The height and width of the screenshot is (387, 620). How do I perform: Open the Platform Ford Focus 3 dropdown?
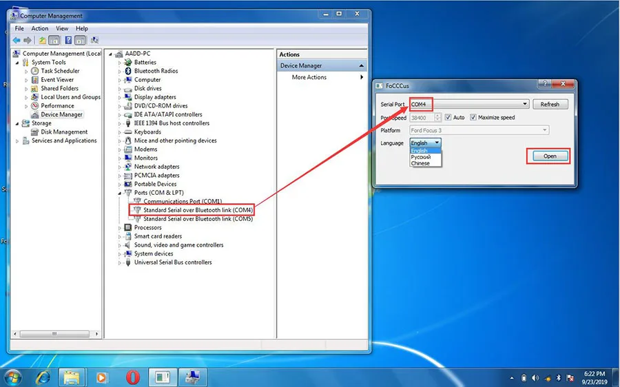[479, 130]
